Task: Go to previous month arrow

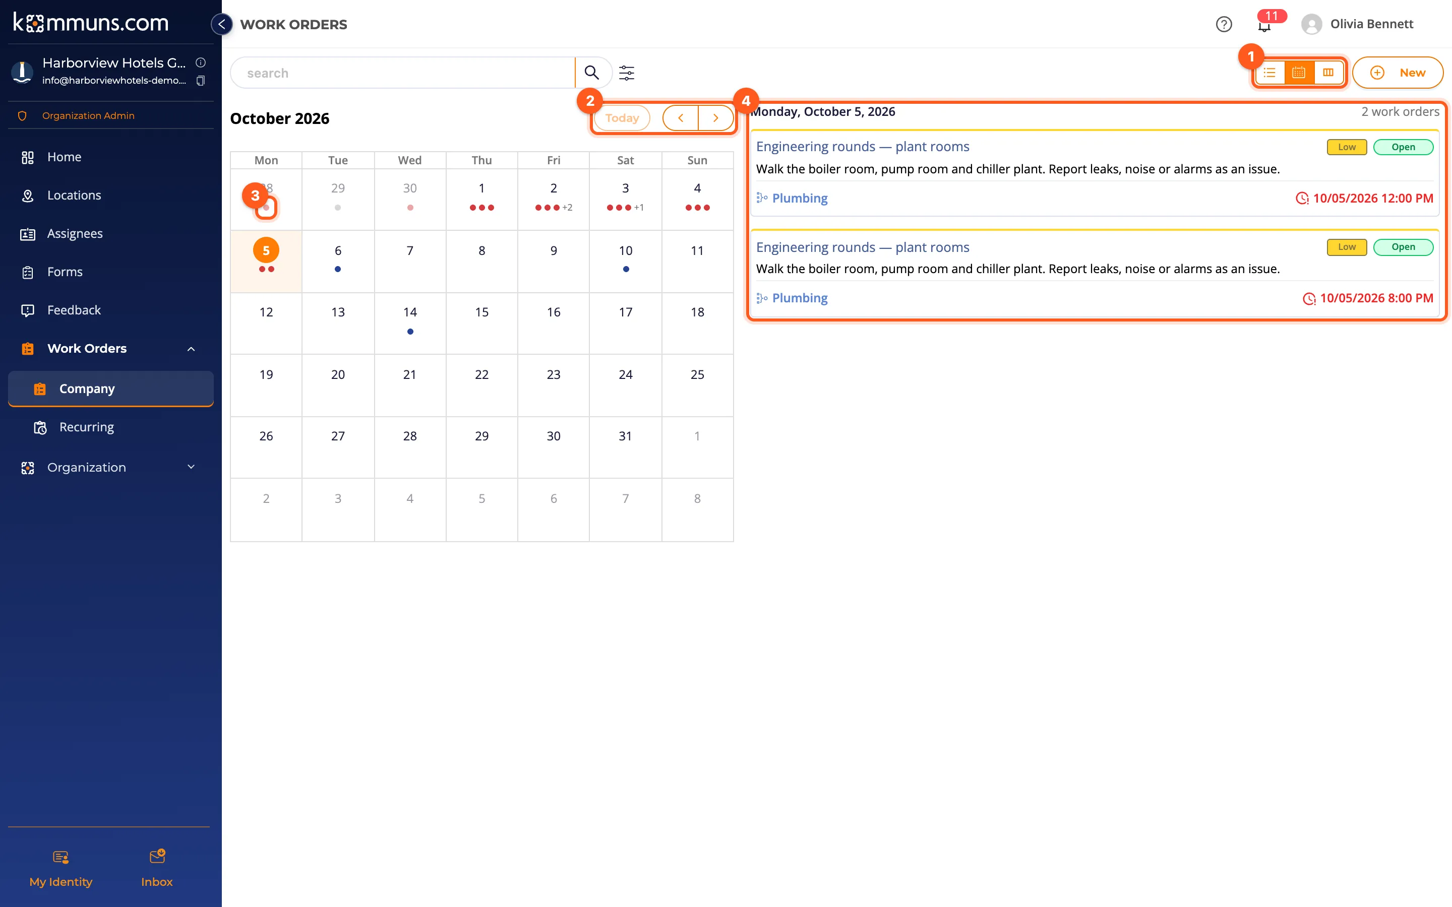Action: [681, 117]
